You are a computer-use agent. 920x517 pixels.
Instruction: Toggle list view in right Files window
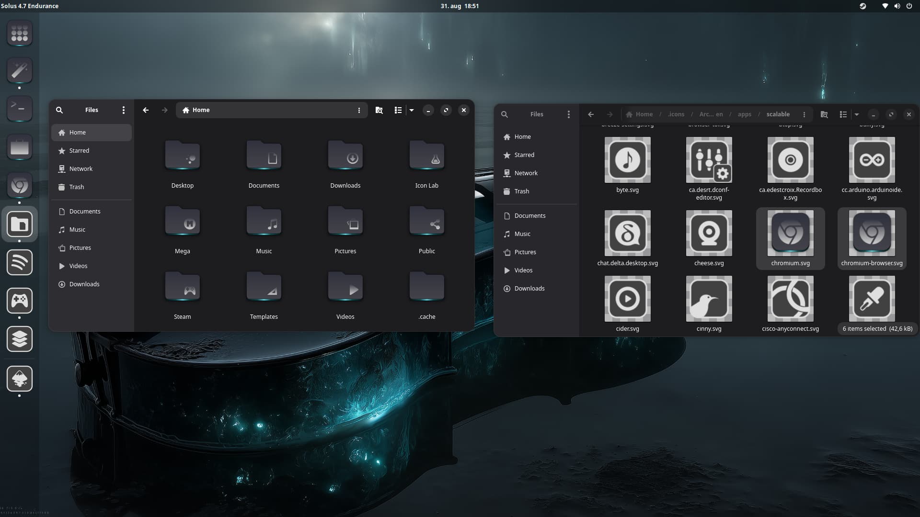843,114
